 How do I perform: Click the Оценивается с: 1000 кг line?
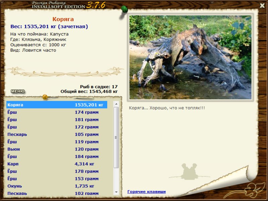pyautogui.click(x=38, y=45)
